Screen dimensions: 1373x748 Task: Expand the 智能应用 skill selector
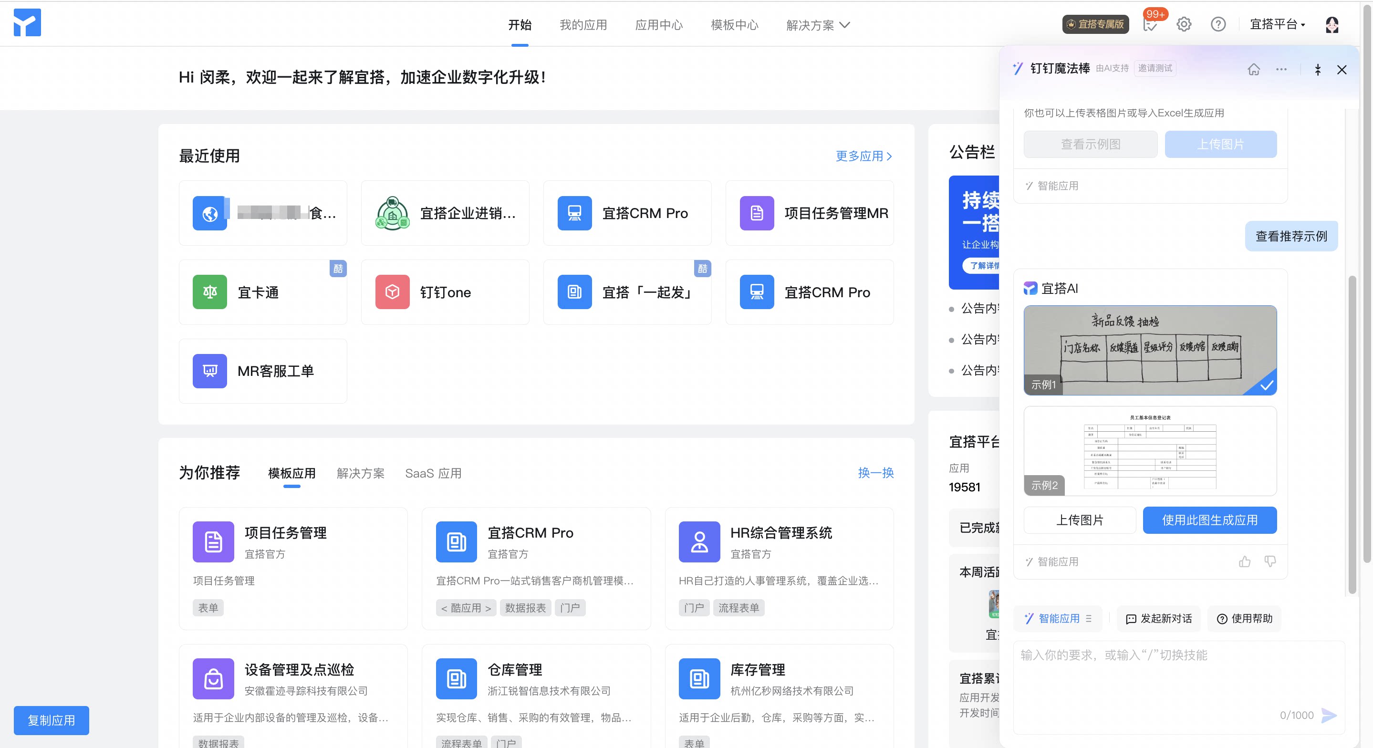coord(1058,618)
